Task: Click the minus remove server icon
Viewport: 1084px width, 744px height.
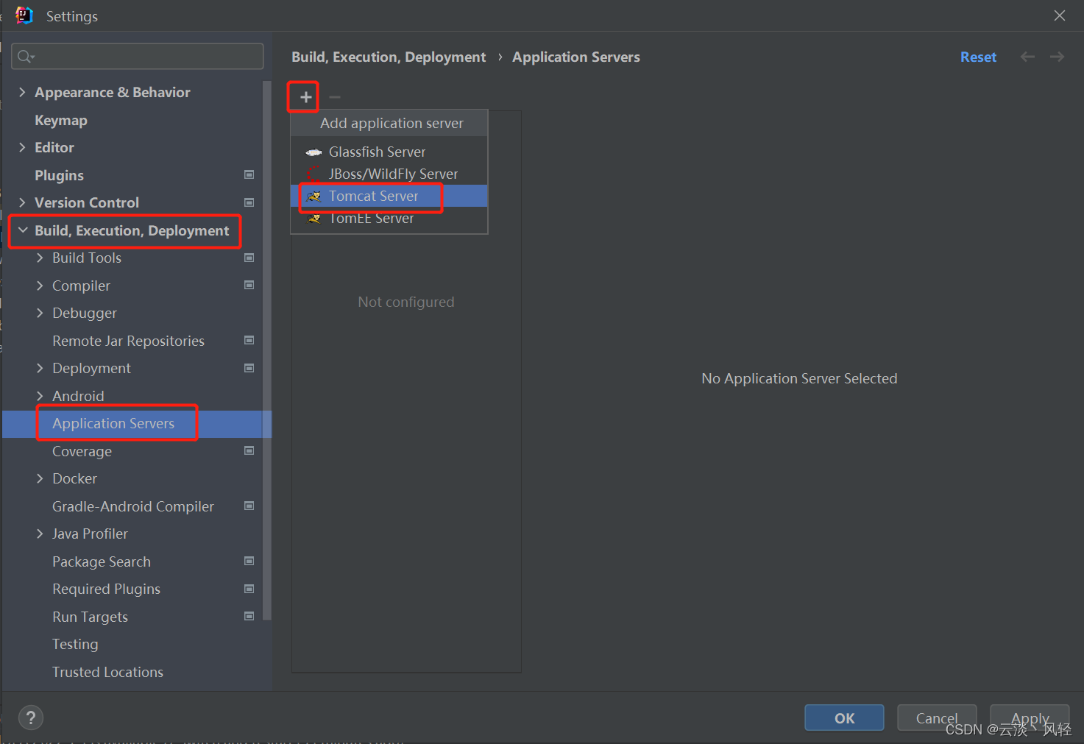Action: [335, 97]
